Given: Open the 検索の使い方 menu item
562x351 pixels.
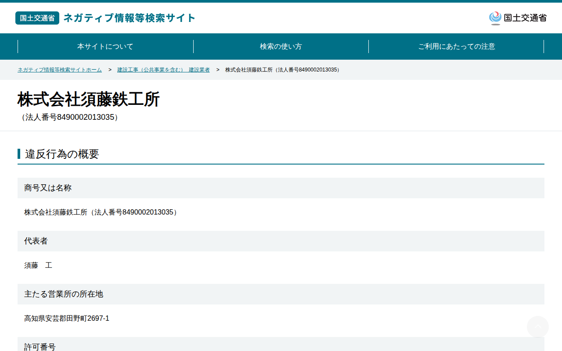Looking at the screenshot, I should [281, 47].
